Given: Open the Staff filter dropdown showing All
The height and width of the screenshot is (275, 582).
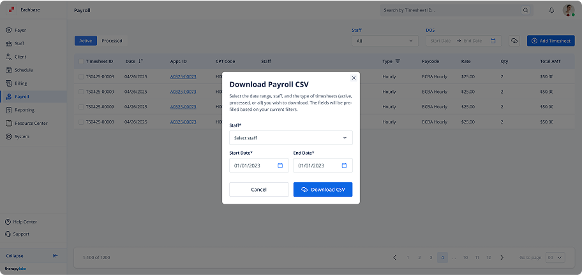Looking at the screenshot, I should click(385, 41).
